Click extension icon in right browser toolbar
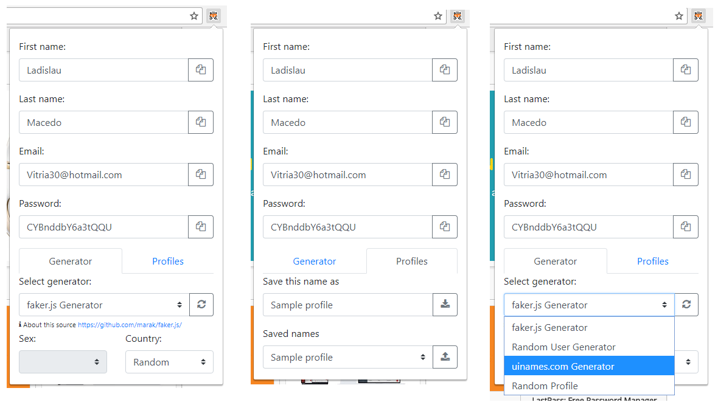Image resolution: width=718 pixels, height=402 pixels. click(x=699, y=16)
